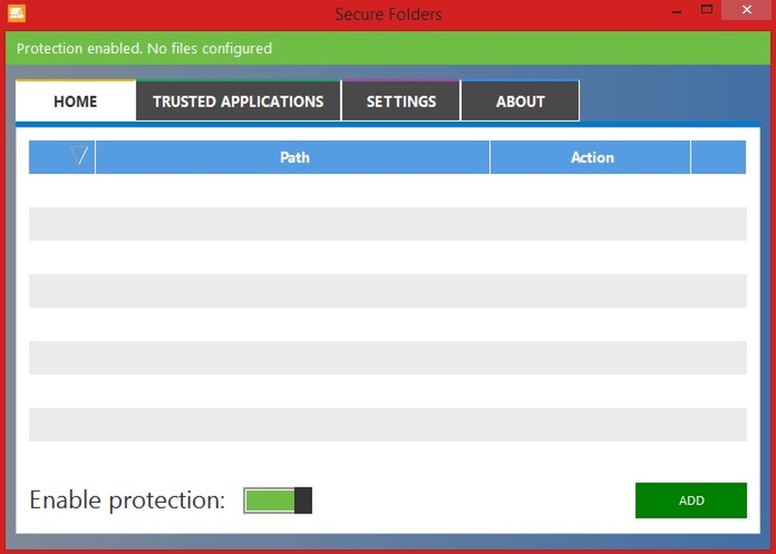Sort entries by the Action column
This screenshot has width=776, height=554.
(592, 157)
